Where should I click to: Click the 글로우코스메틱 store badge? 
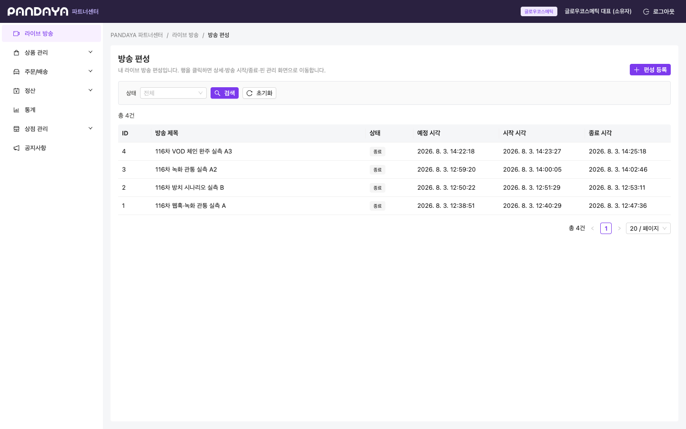539,11
